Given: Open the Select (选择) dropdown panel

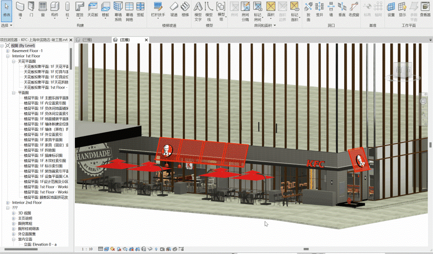Looking at the screenshot, I should pos(6,25).
